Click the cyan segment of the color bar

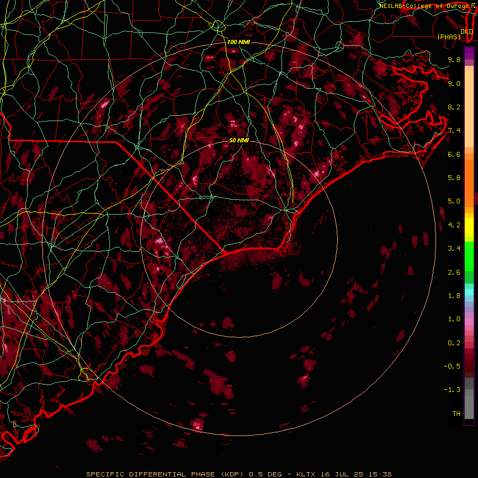[x=469, y=292]
